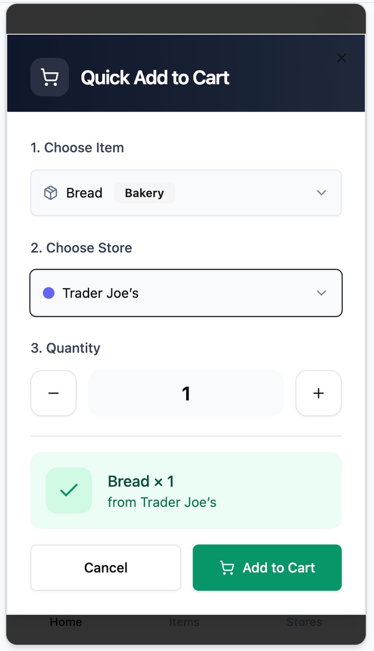Click the box icon beside Bread

coord(51,193)
